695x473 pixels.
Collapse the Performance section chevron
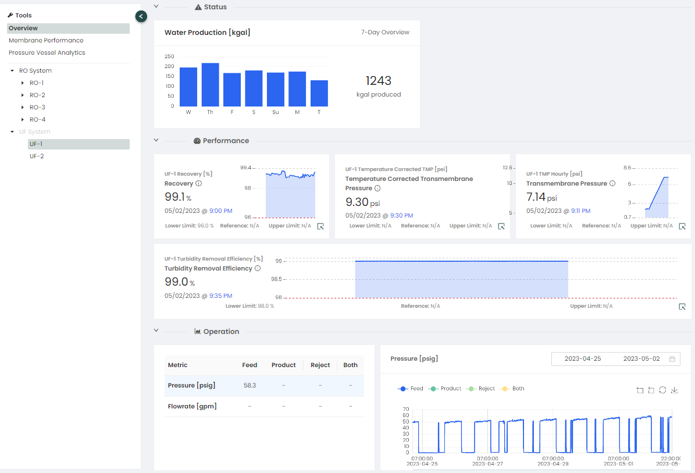point(156,140)
